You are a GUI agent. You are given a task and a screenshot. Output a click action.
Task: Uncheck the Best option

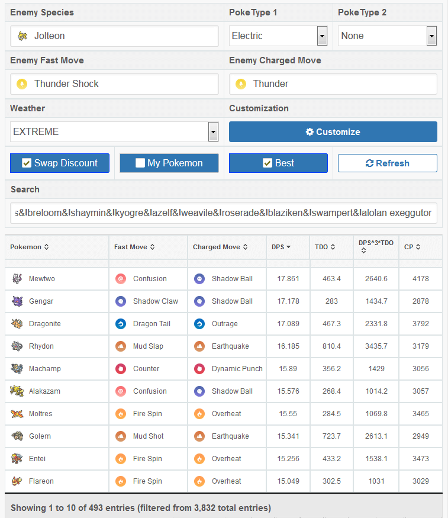pos(267,163)
